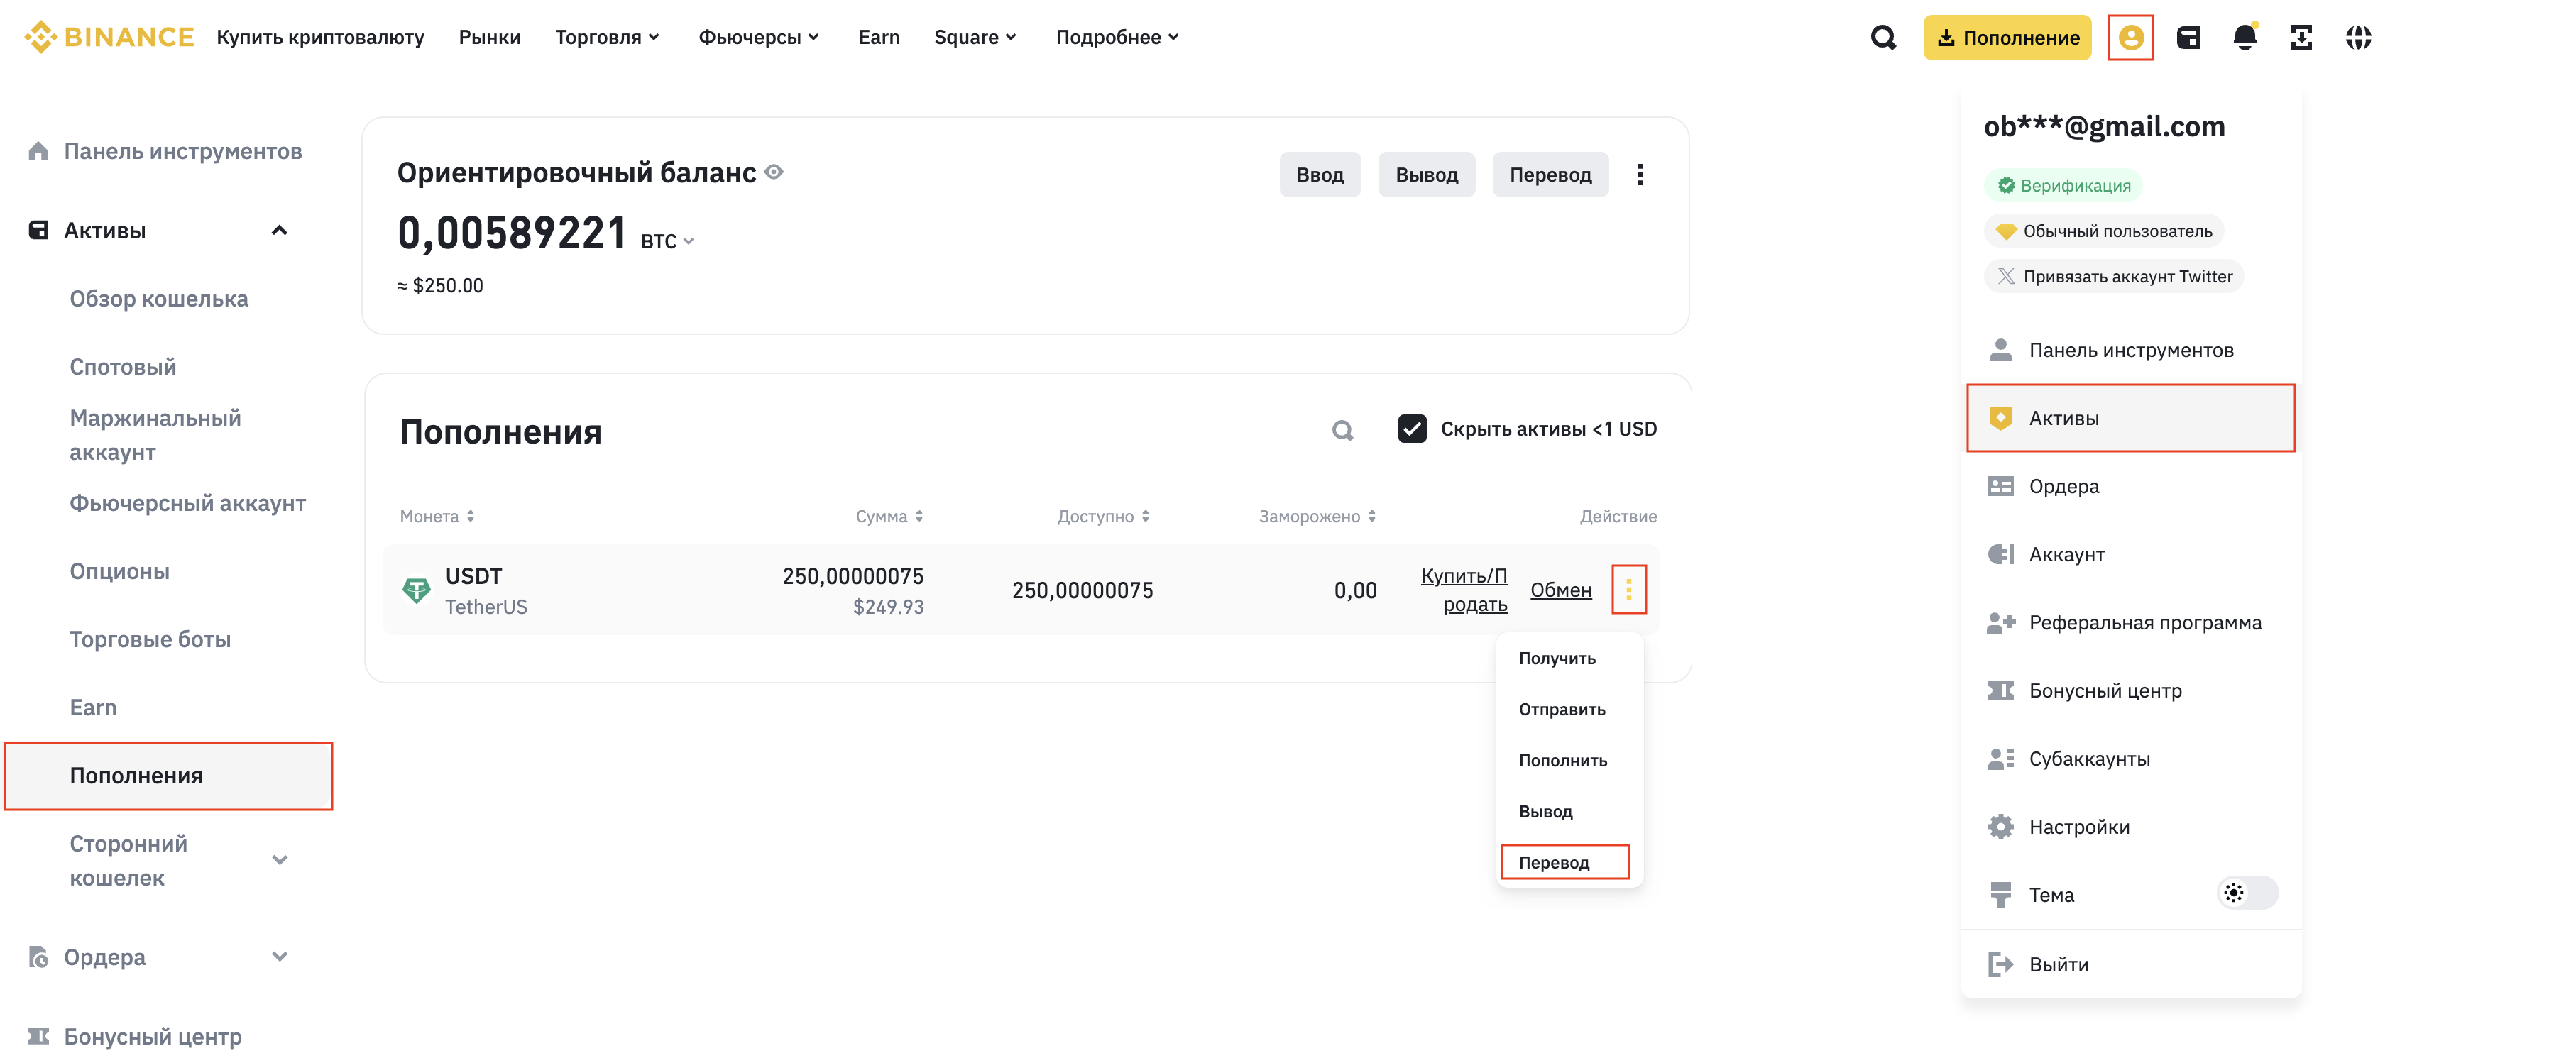Open Спотовый in sidebar

[123, 367]
